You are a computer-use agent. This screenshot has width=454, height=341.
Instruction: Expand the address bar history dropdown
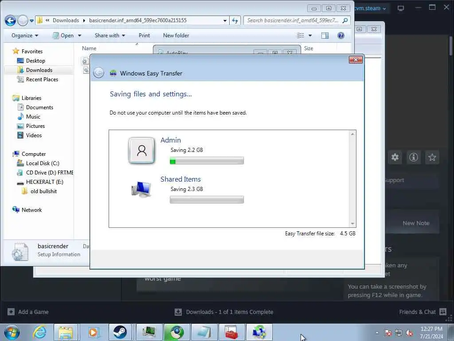tap(225, 20)
